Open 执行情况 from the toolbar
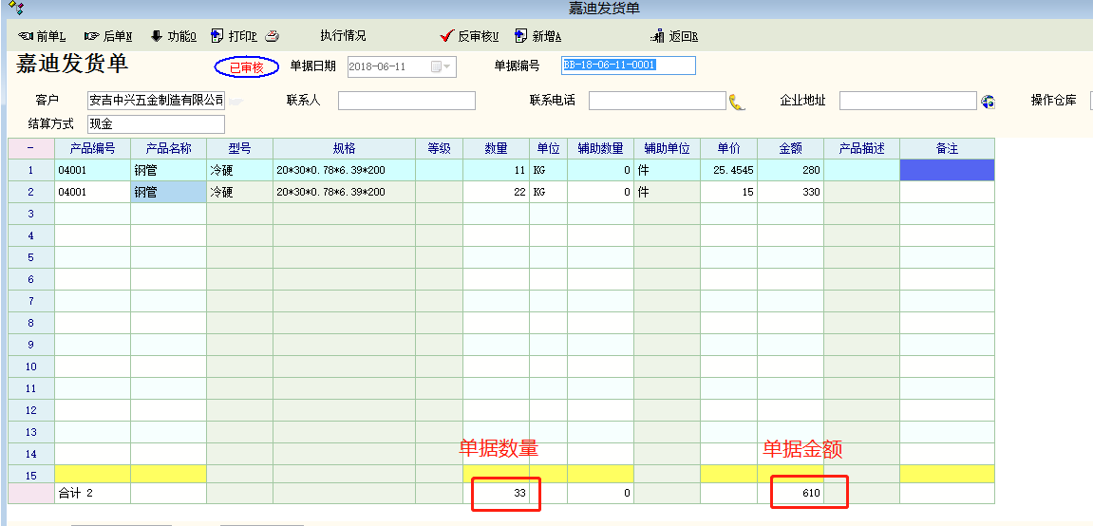 [x=343, y=36]
